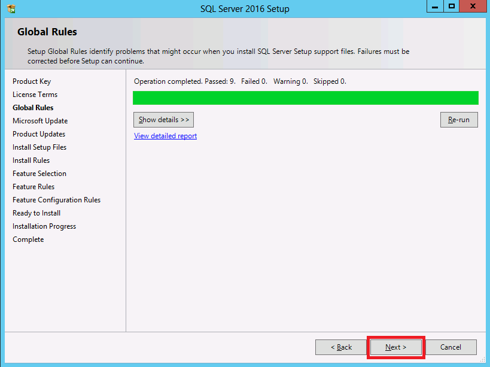Select Install Setup Files step in sidebar
Viewport: 490px width, 367px height.
(39, 147)
